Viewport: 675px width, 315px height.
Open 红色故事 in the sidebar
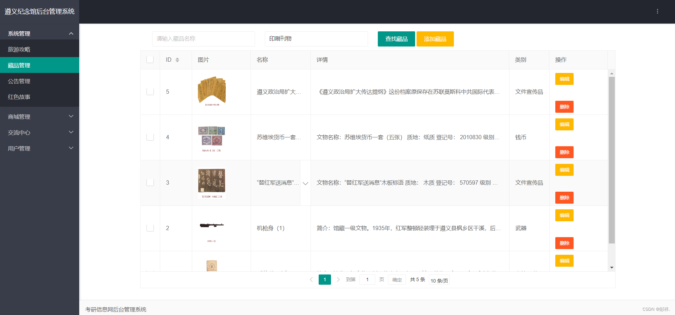tap(39, 97)
